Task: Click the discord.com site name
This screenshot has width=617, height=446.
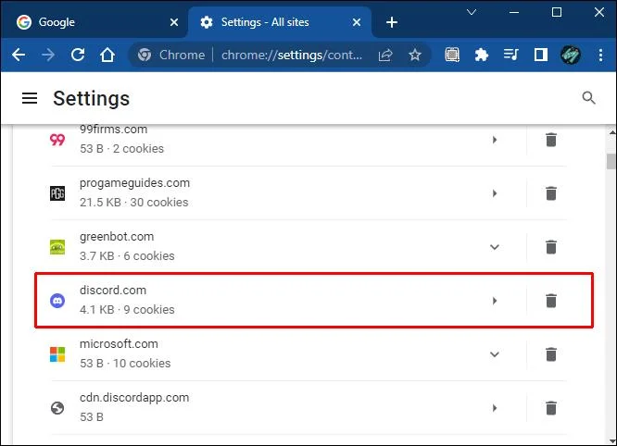Action: click(x=113, y=290)
